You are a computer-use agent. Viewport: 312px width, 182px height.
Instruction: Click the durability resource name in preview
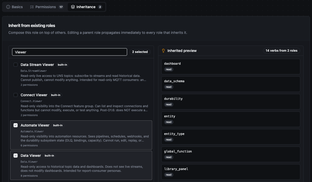(173, 99)
